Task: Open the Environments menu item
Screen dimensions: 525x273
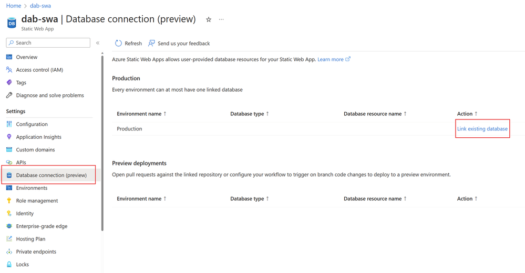Action: point(32,188)
